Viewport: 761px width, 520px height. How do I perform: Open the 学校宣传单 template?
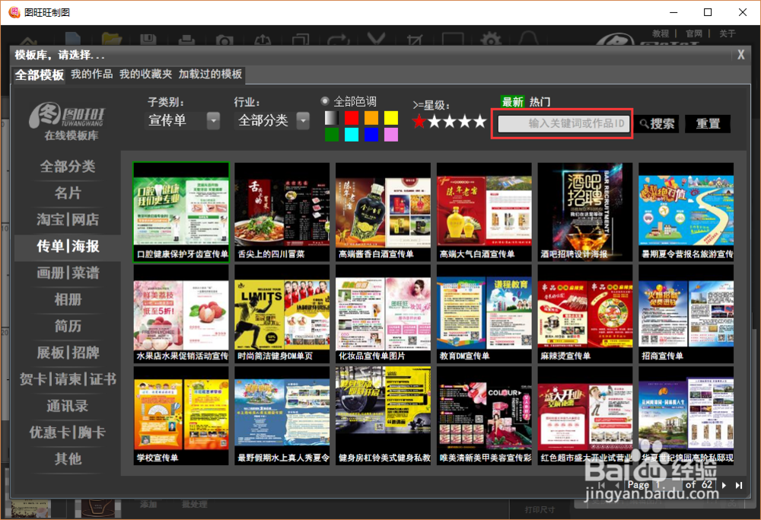pyautogui.click(x=181, y=416)
